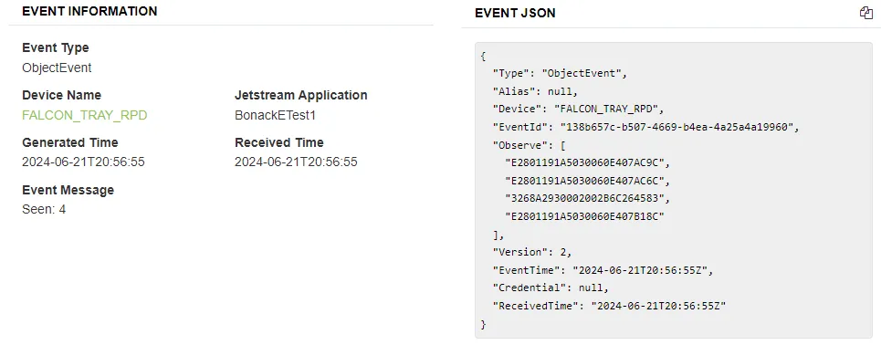Click the Observe tag ending in B18C
The image size is (881, 345).
tap(584, 217)
